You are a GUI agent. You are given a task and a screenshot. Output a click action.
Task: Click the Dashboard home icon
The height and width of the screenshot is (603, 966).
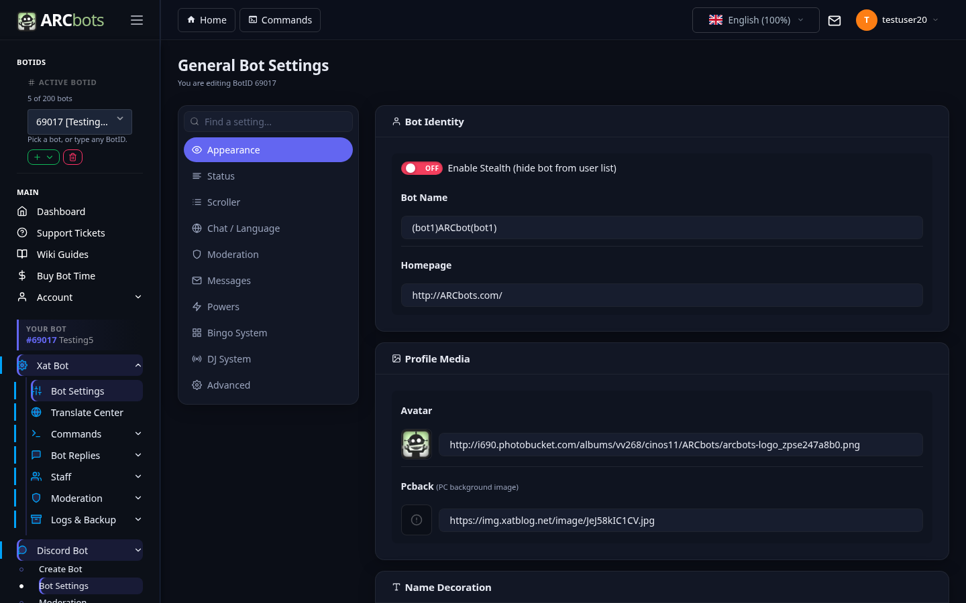click(x=22, y=211)
